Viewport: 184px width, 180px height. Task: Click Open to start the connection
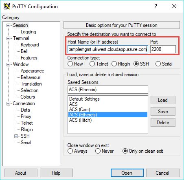127,173
